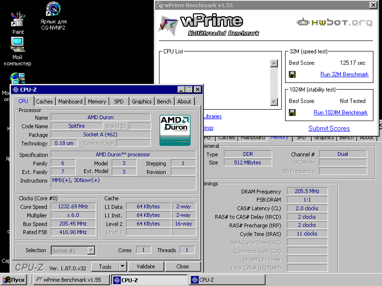Screen dimensions: 382x286
Task: Click the DRAM Frequency value 205.5 MHz
Action: pos(307,192)
